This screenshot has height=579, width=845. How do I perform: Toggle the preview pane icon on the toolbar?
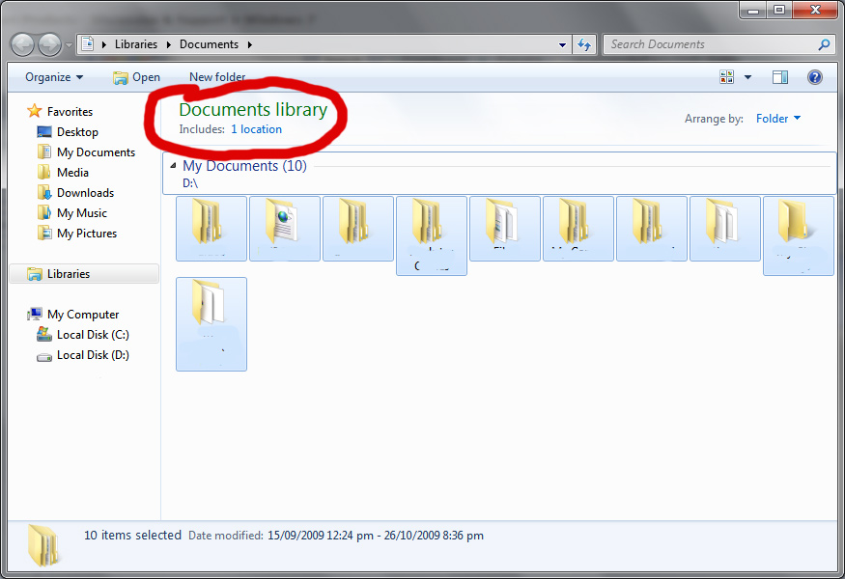pos(780,76)
